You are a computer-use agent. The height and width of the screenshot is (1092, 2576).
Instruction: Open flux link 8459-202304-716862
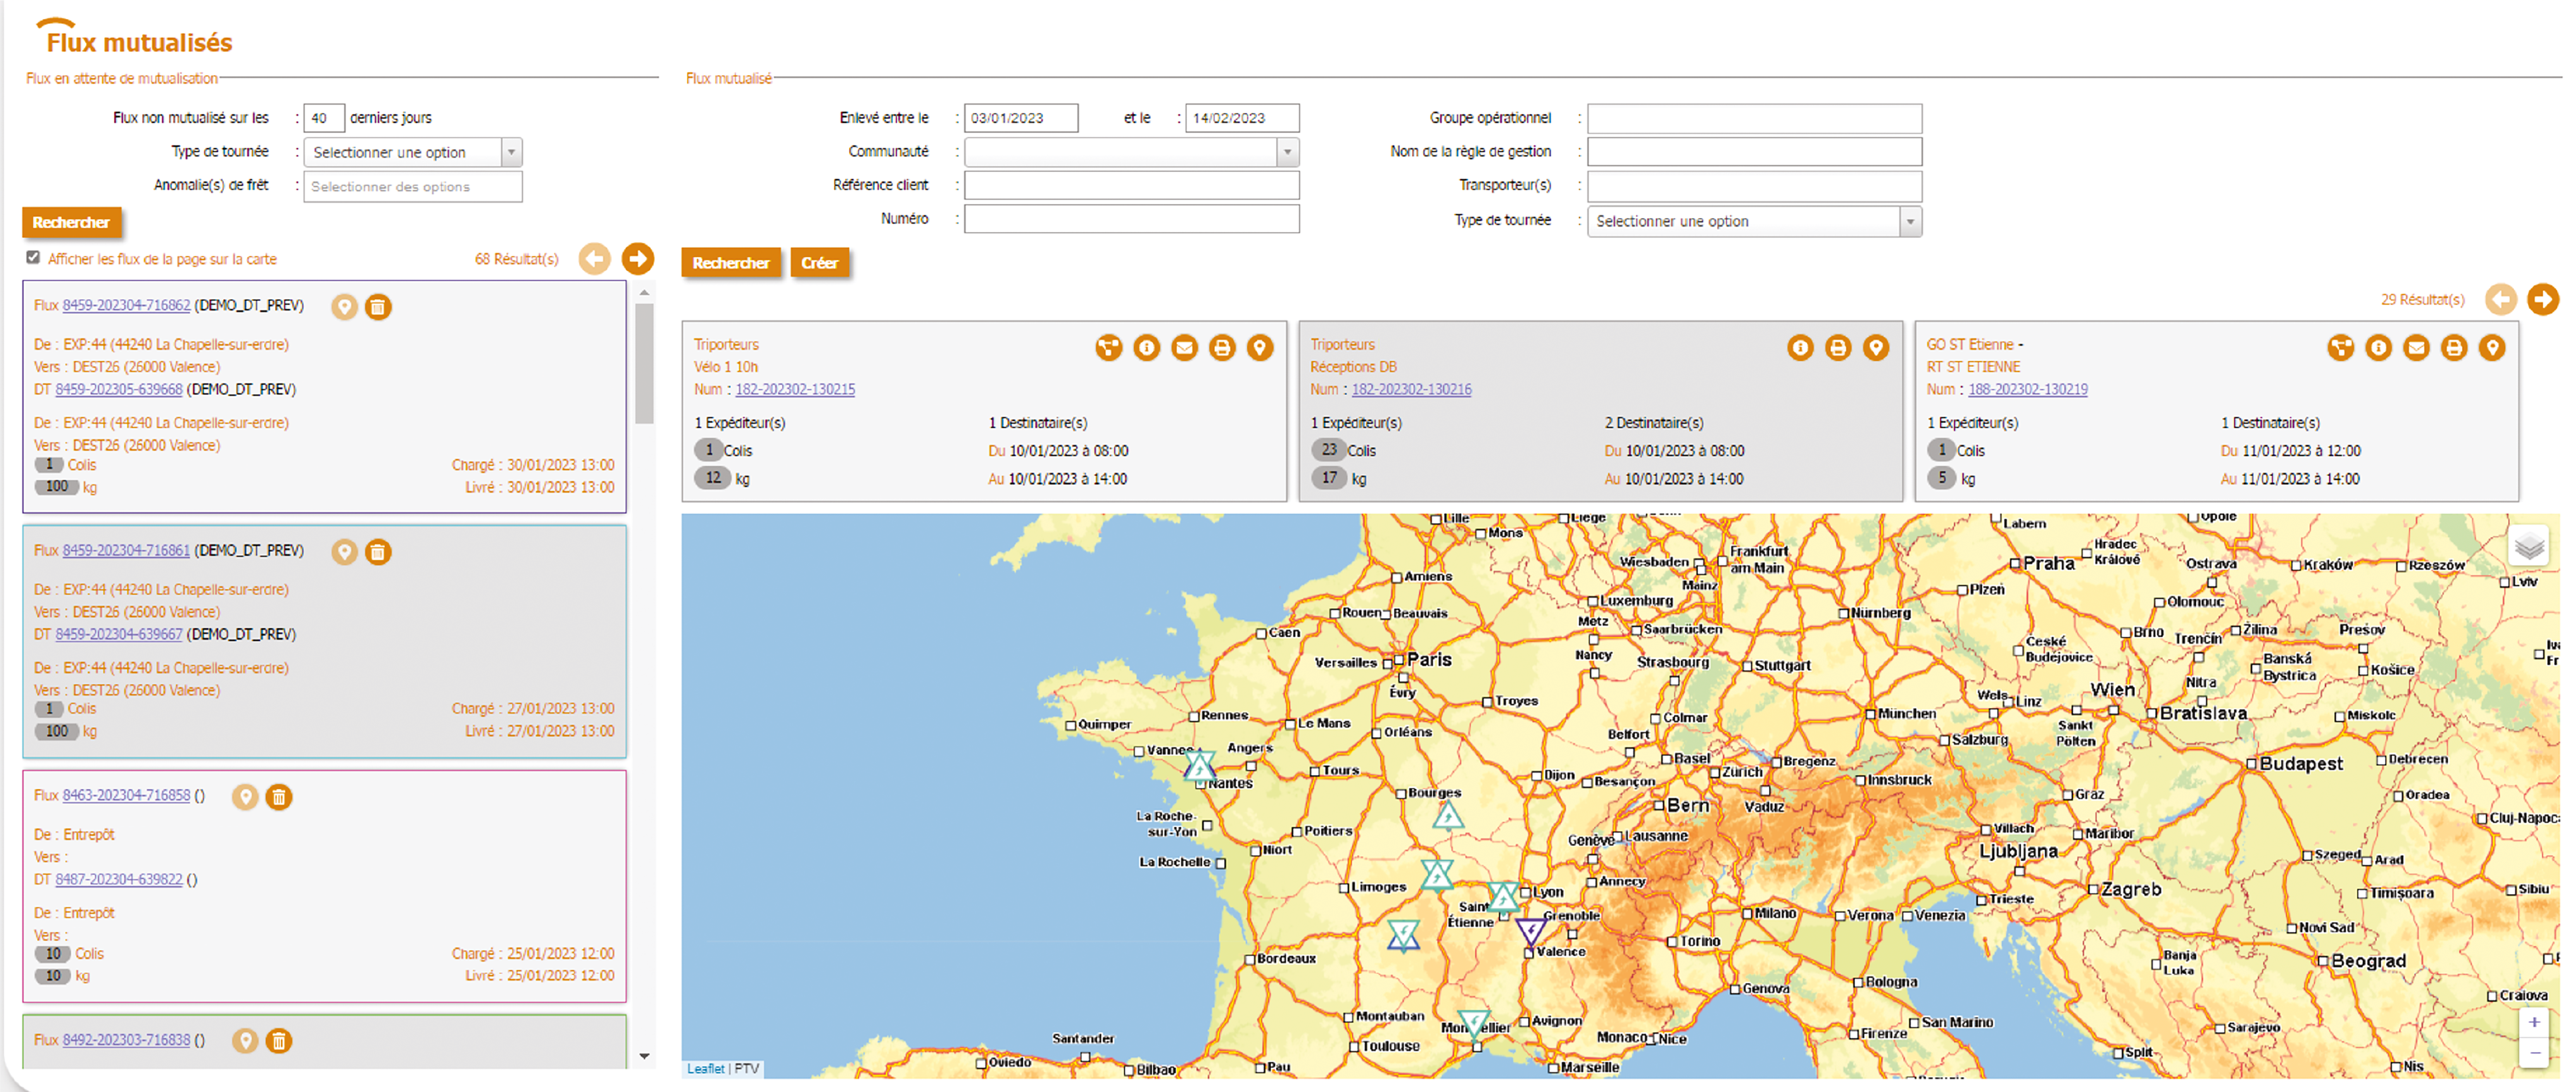point(126,306)
